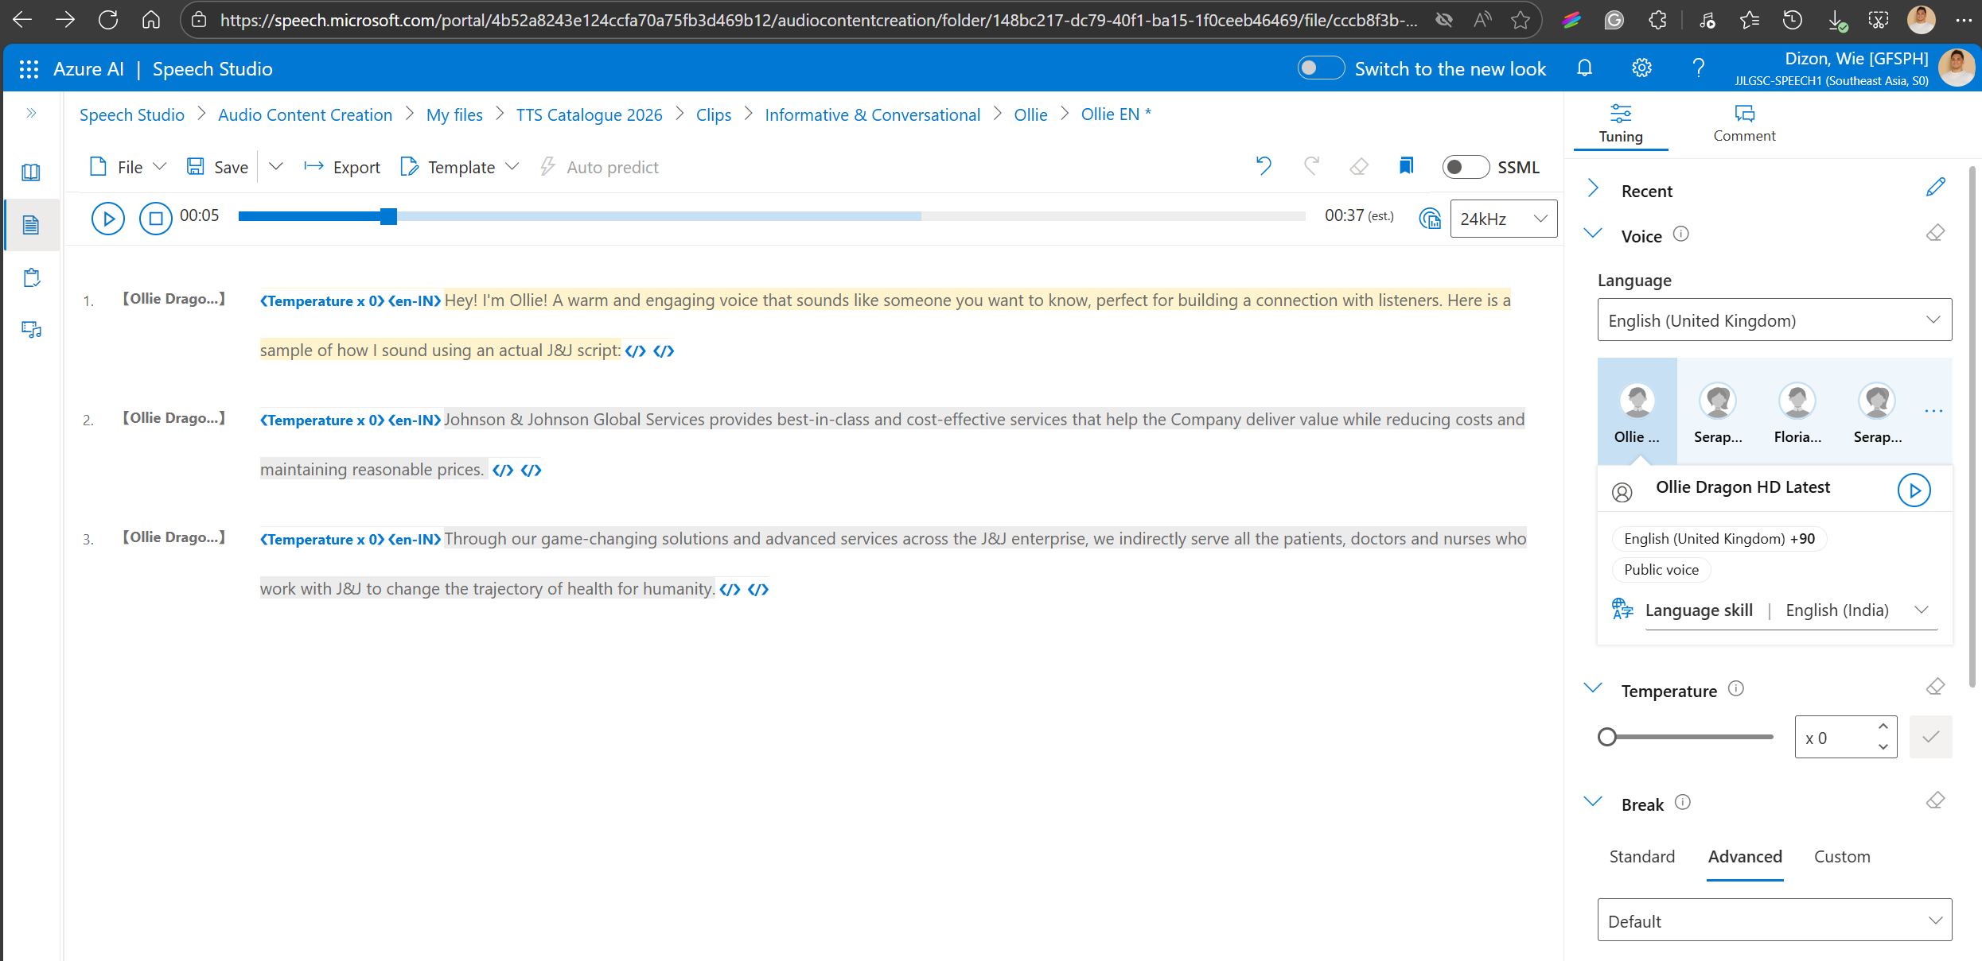Adjust the Temperature slider
The width and height of the screenshot is (1982, 961).
pos(1607,737)
